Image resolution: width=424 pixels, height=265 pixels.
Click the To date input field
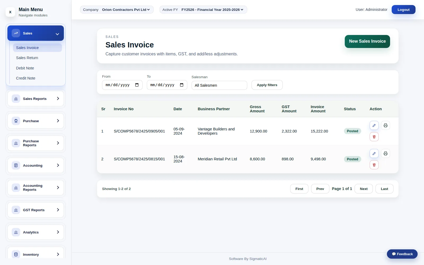pos(167,85)
